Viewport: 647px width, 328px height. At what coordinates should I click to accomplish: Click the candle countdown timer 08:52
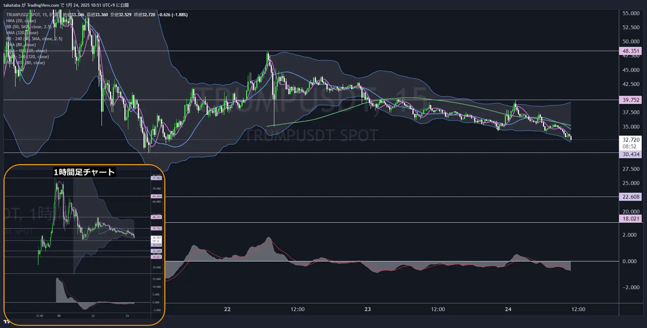(x=629, y=147)
